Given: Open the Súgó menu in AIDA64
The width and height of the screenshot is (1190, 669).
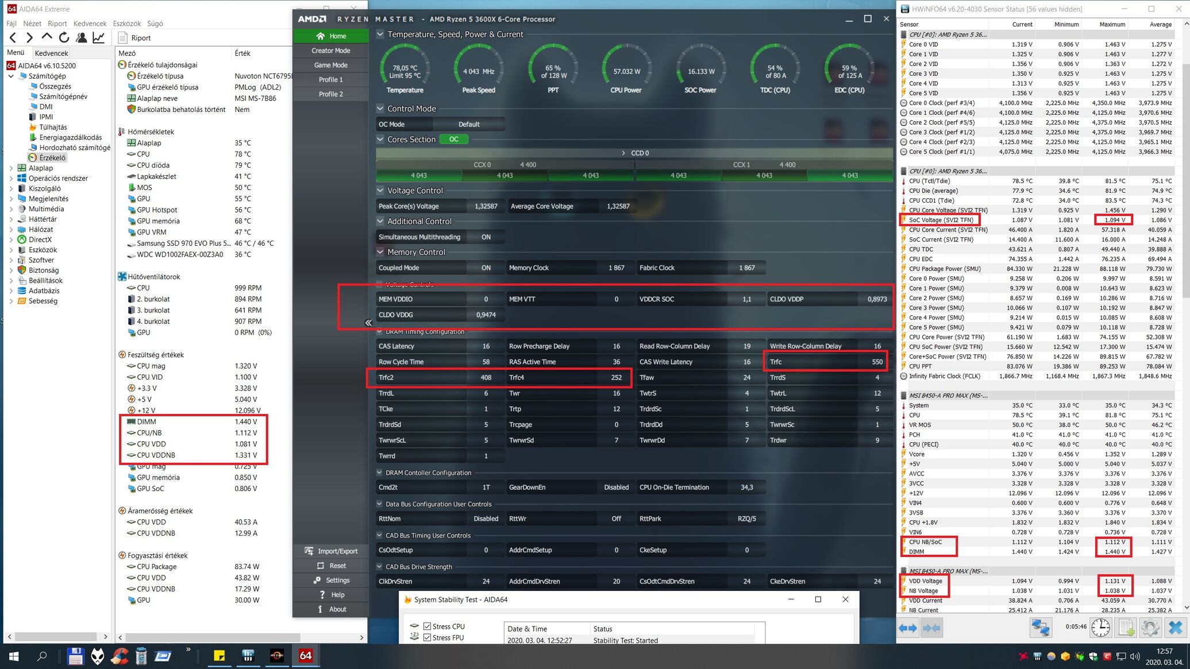Looking at the screenshot, I should coord(155,24).
